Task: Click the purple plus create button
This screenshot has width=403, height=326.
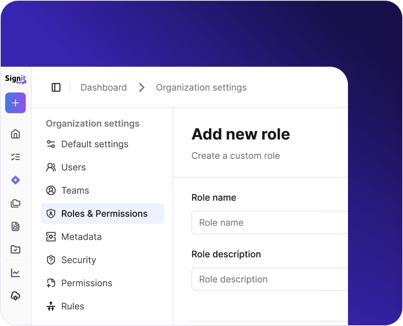Action: coord(16,103)
